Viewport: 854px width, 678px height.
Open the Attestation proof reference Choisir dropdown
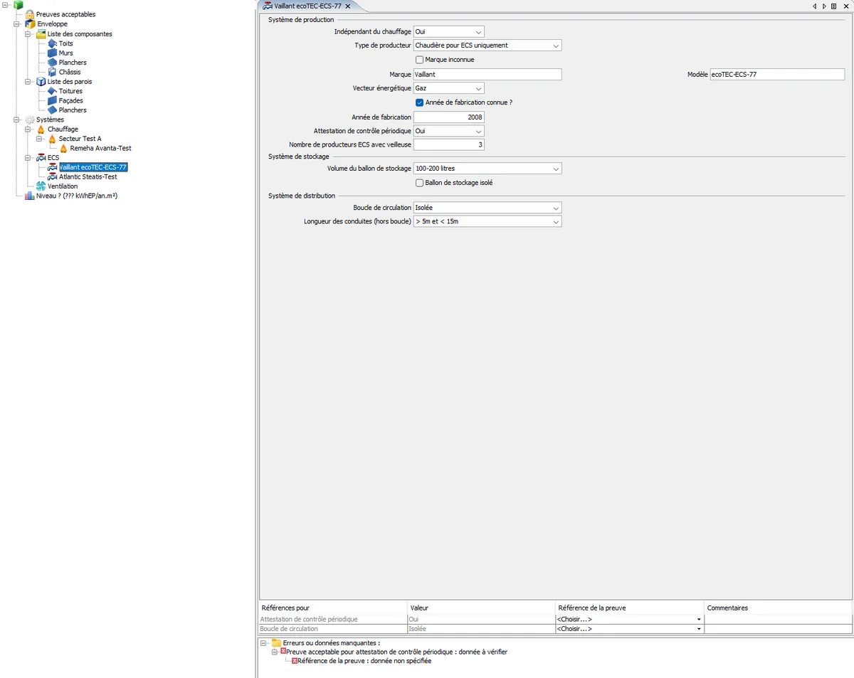click(630, 620)
